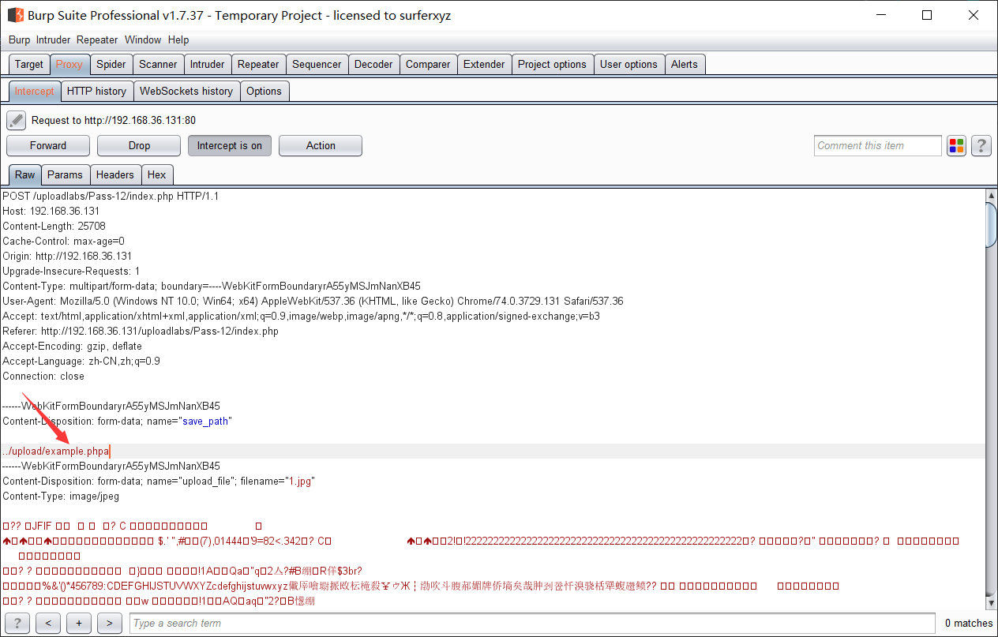Open the Repeater tool tab
998x637 pixels.
[x=258, y=64]
